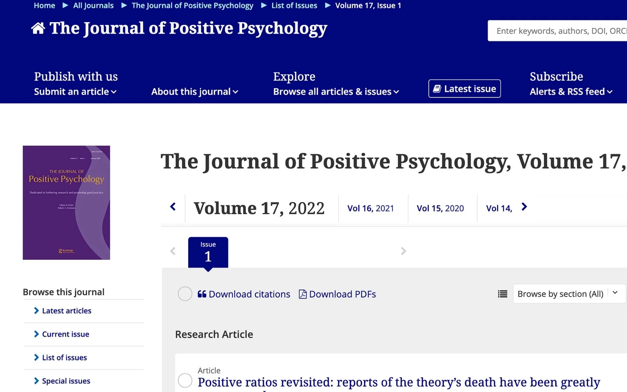Image resolution: width=627 pixels, height=392 pixels.
Task: Open Alerts & RSS feed dropdown
Action: coord(571,92)
